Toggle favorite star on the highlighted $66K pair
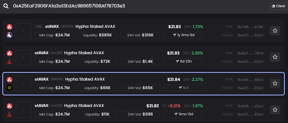The image size is (288, 123). coord(275,83)
